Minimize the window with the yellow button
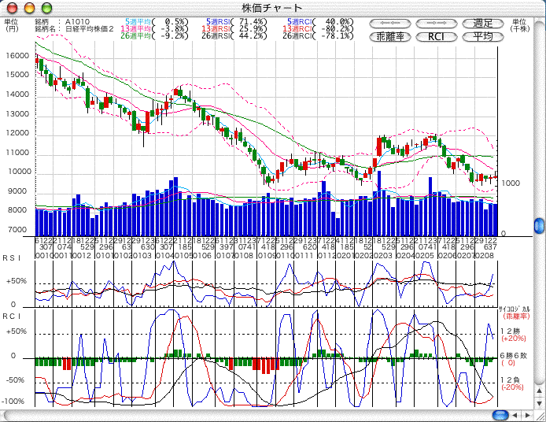The image size is (546, 422). coord(30,8)
